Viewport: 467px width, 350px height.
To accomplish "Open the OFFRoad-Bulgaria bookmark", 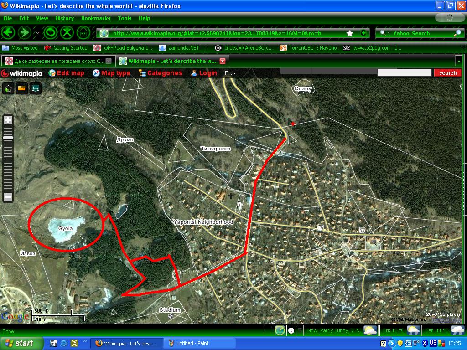I will coord(123,48).
